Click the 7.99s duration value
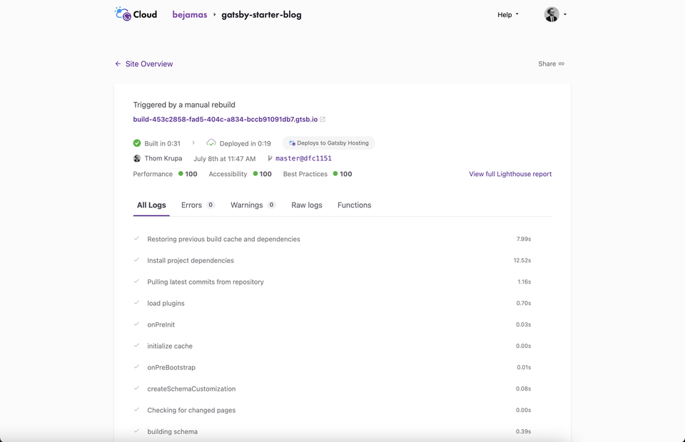Viewport: 685px width, 442px height. point(523,239)
